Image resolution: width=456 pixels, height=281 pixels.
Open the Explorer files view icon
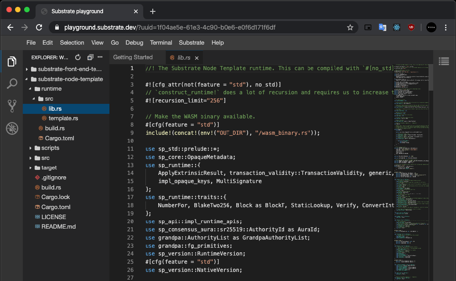12,61
